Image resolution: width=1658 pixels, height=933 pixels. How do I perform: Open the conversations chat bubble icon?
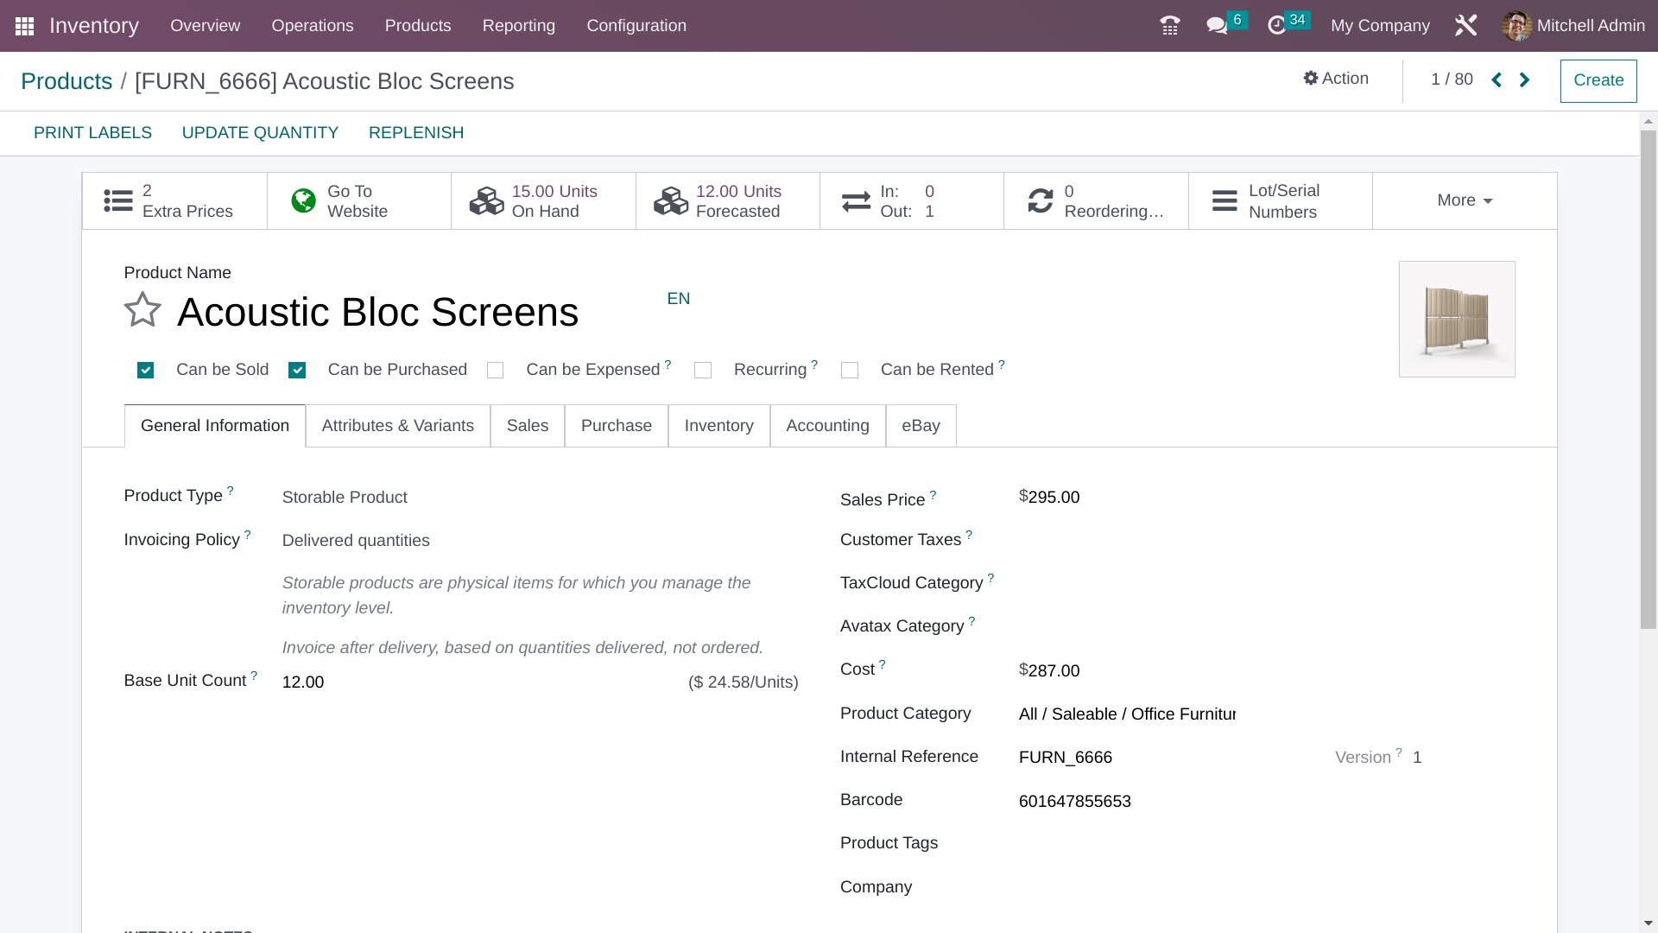pos(1217,26)
